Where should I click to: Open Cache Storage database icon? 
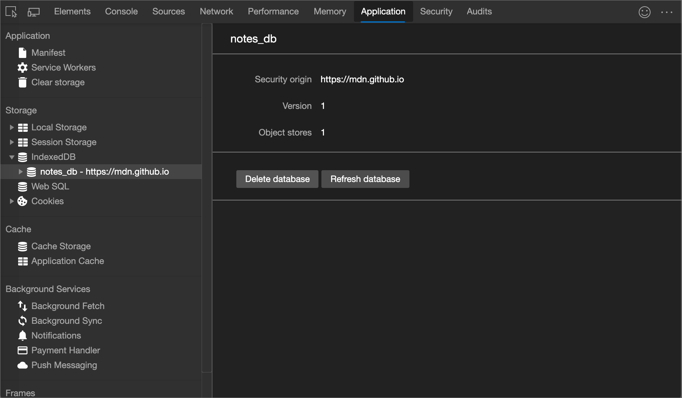click(23, 246)
